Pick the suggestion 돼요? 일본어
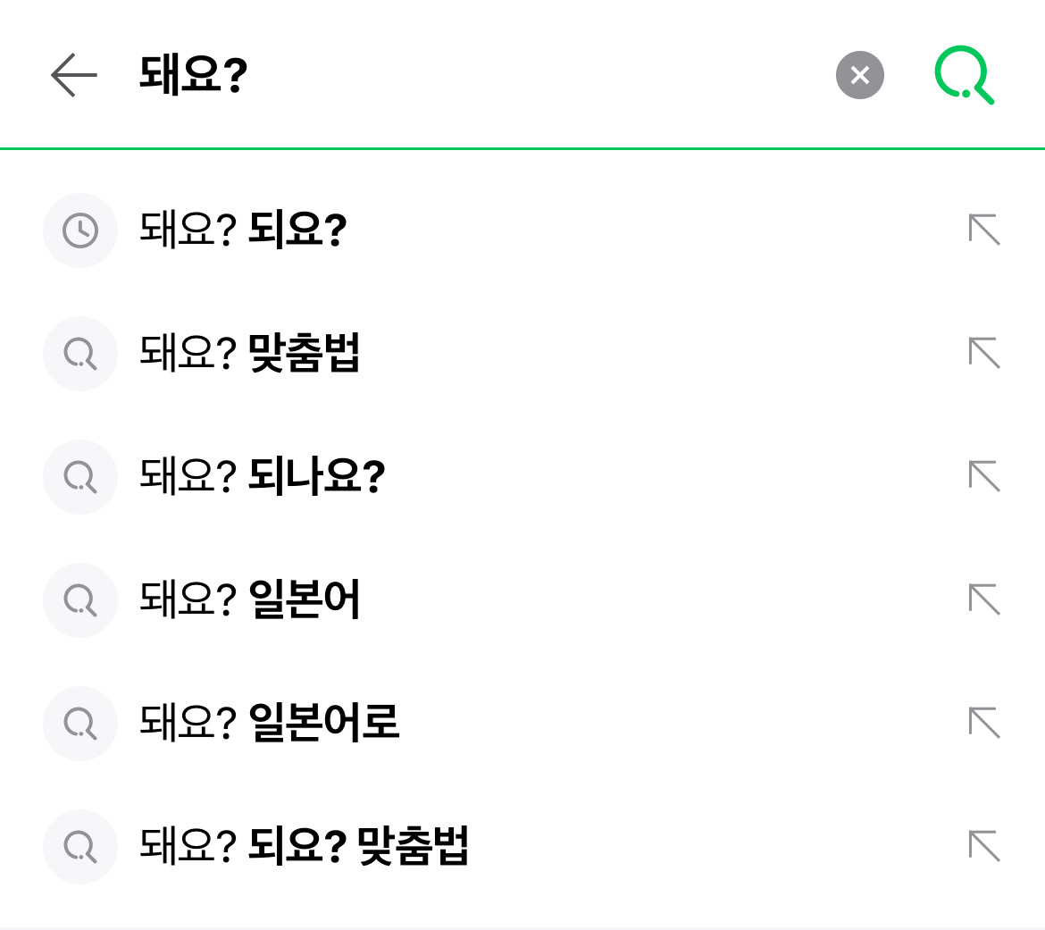The height and width of the screenshot is (930, 1045). 250,600
